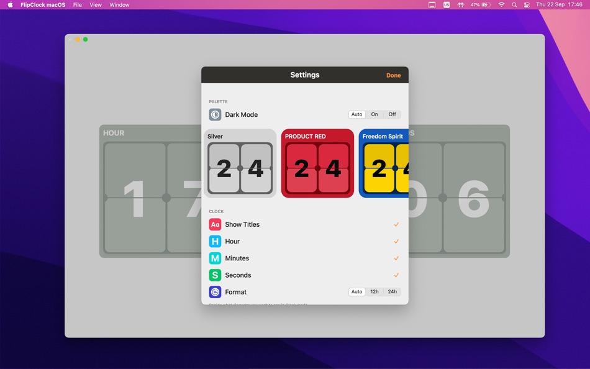Image resolution: width=590 pixels, height=369 pixels.
Task: Toggle the Hour checkmark
Action: click(x=396, y=242)
